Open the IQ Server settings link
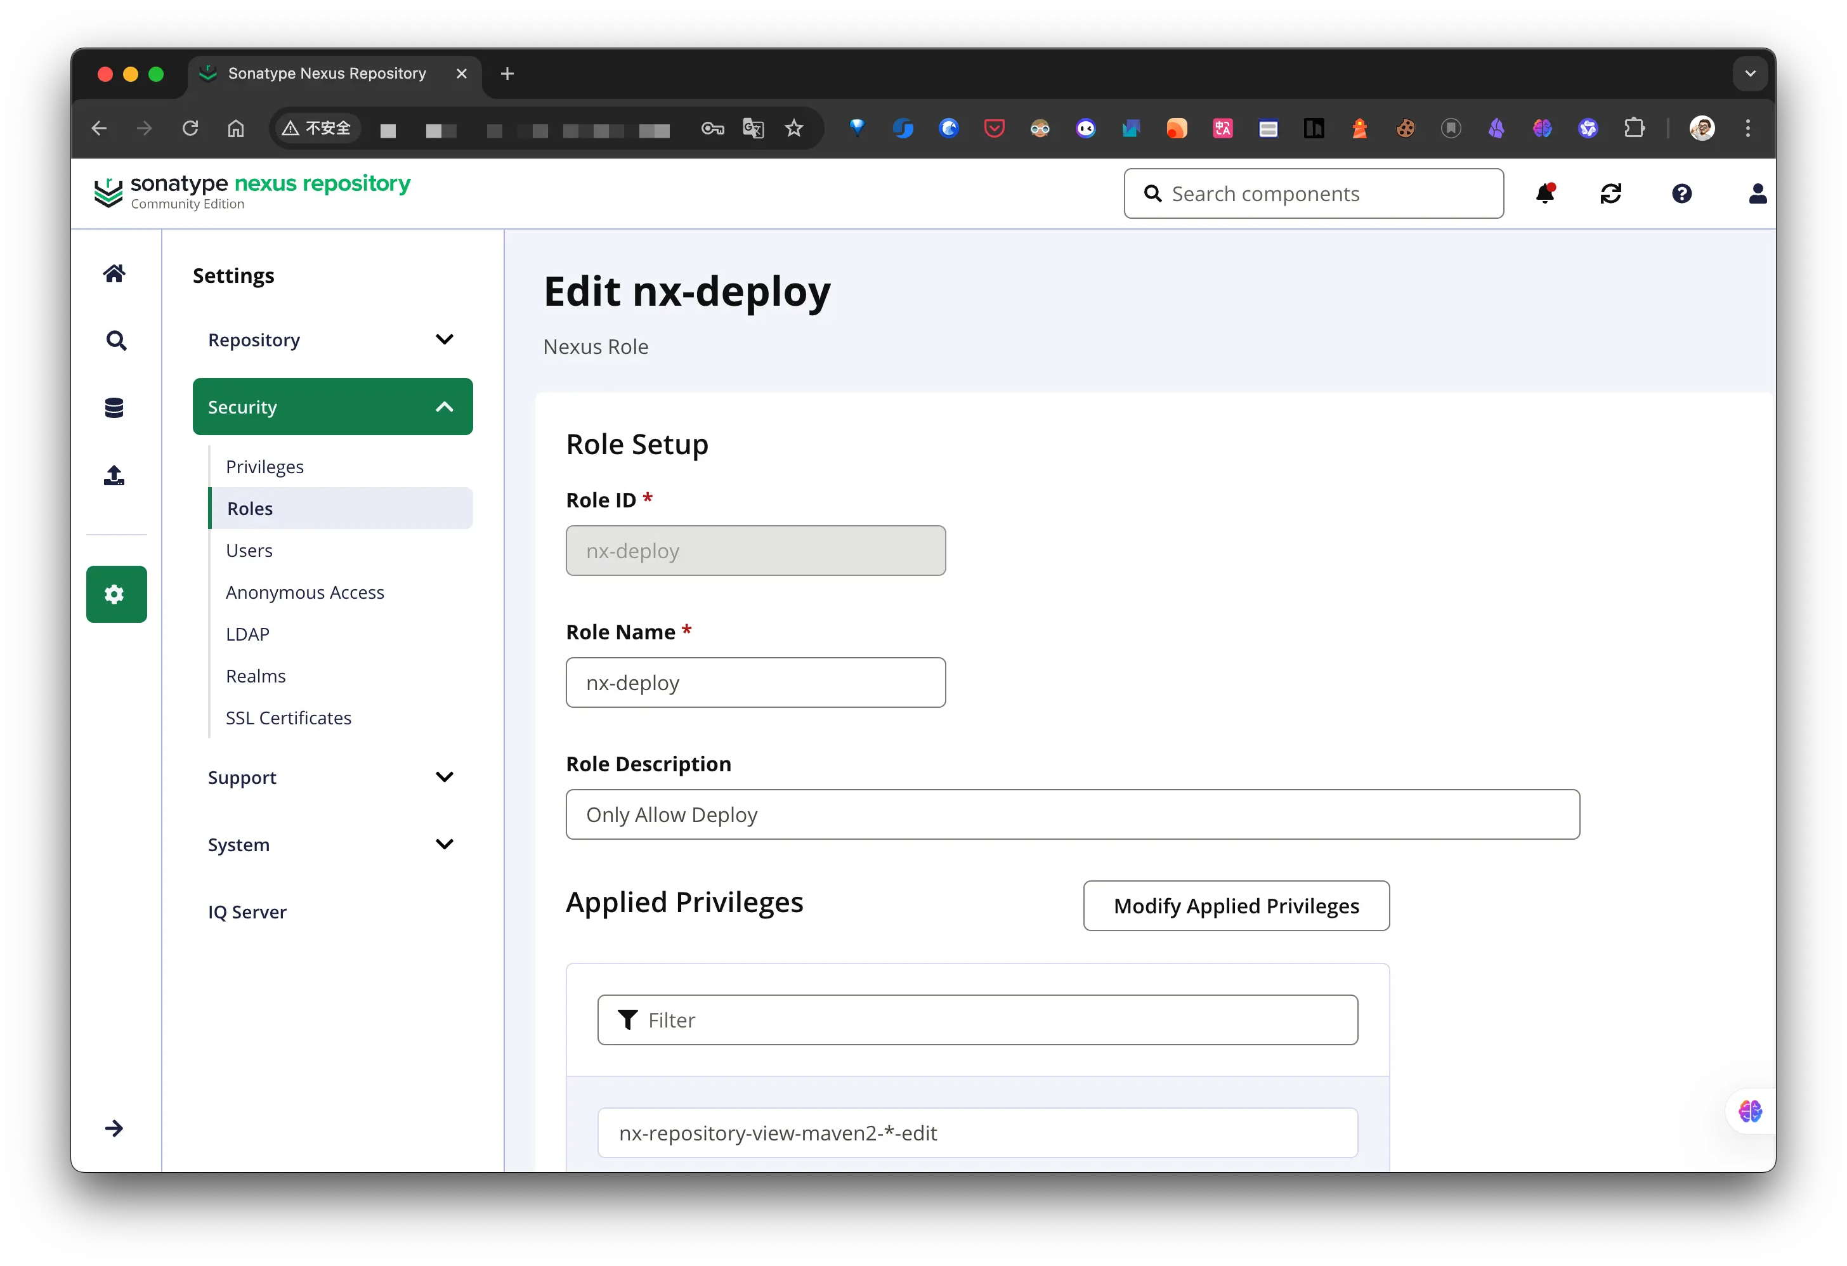 pos(247,912)
